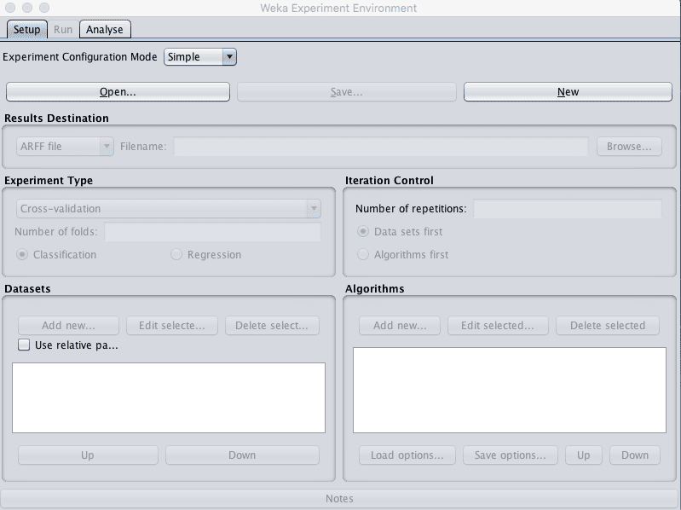
Task: Add new dataset in Datasets panel
Action: [68, 326]
